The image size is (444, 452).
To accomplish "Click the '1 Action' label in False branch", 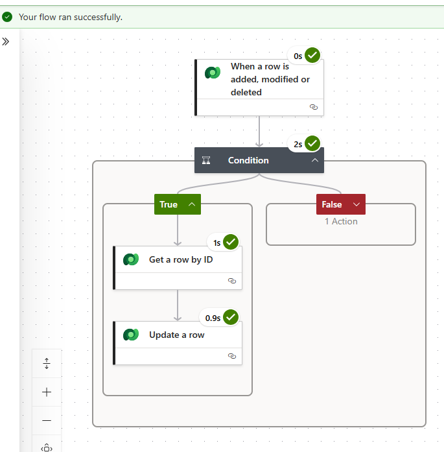I will (341, 221).
